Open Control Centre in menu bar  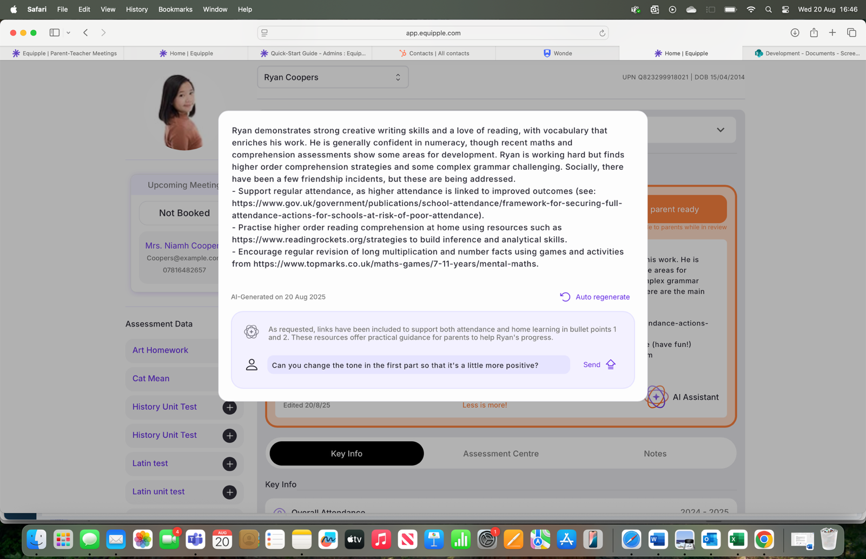click(x=785, y=9)
